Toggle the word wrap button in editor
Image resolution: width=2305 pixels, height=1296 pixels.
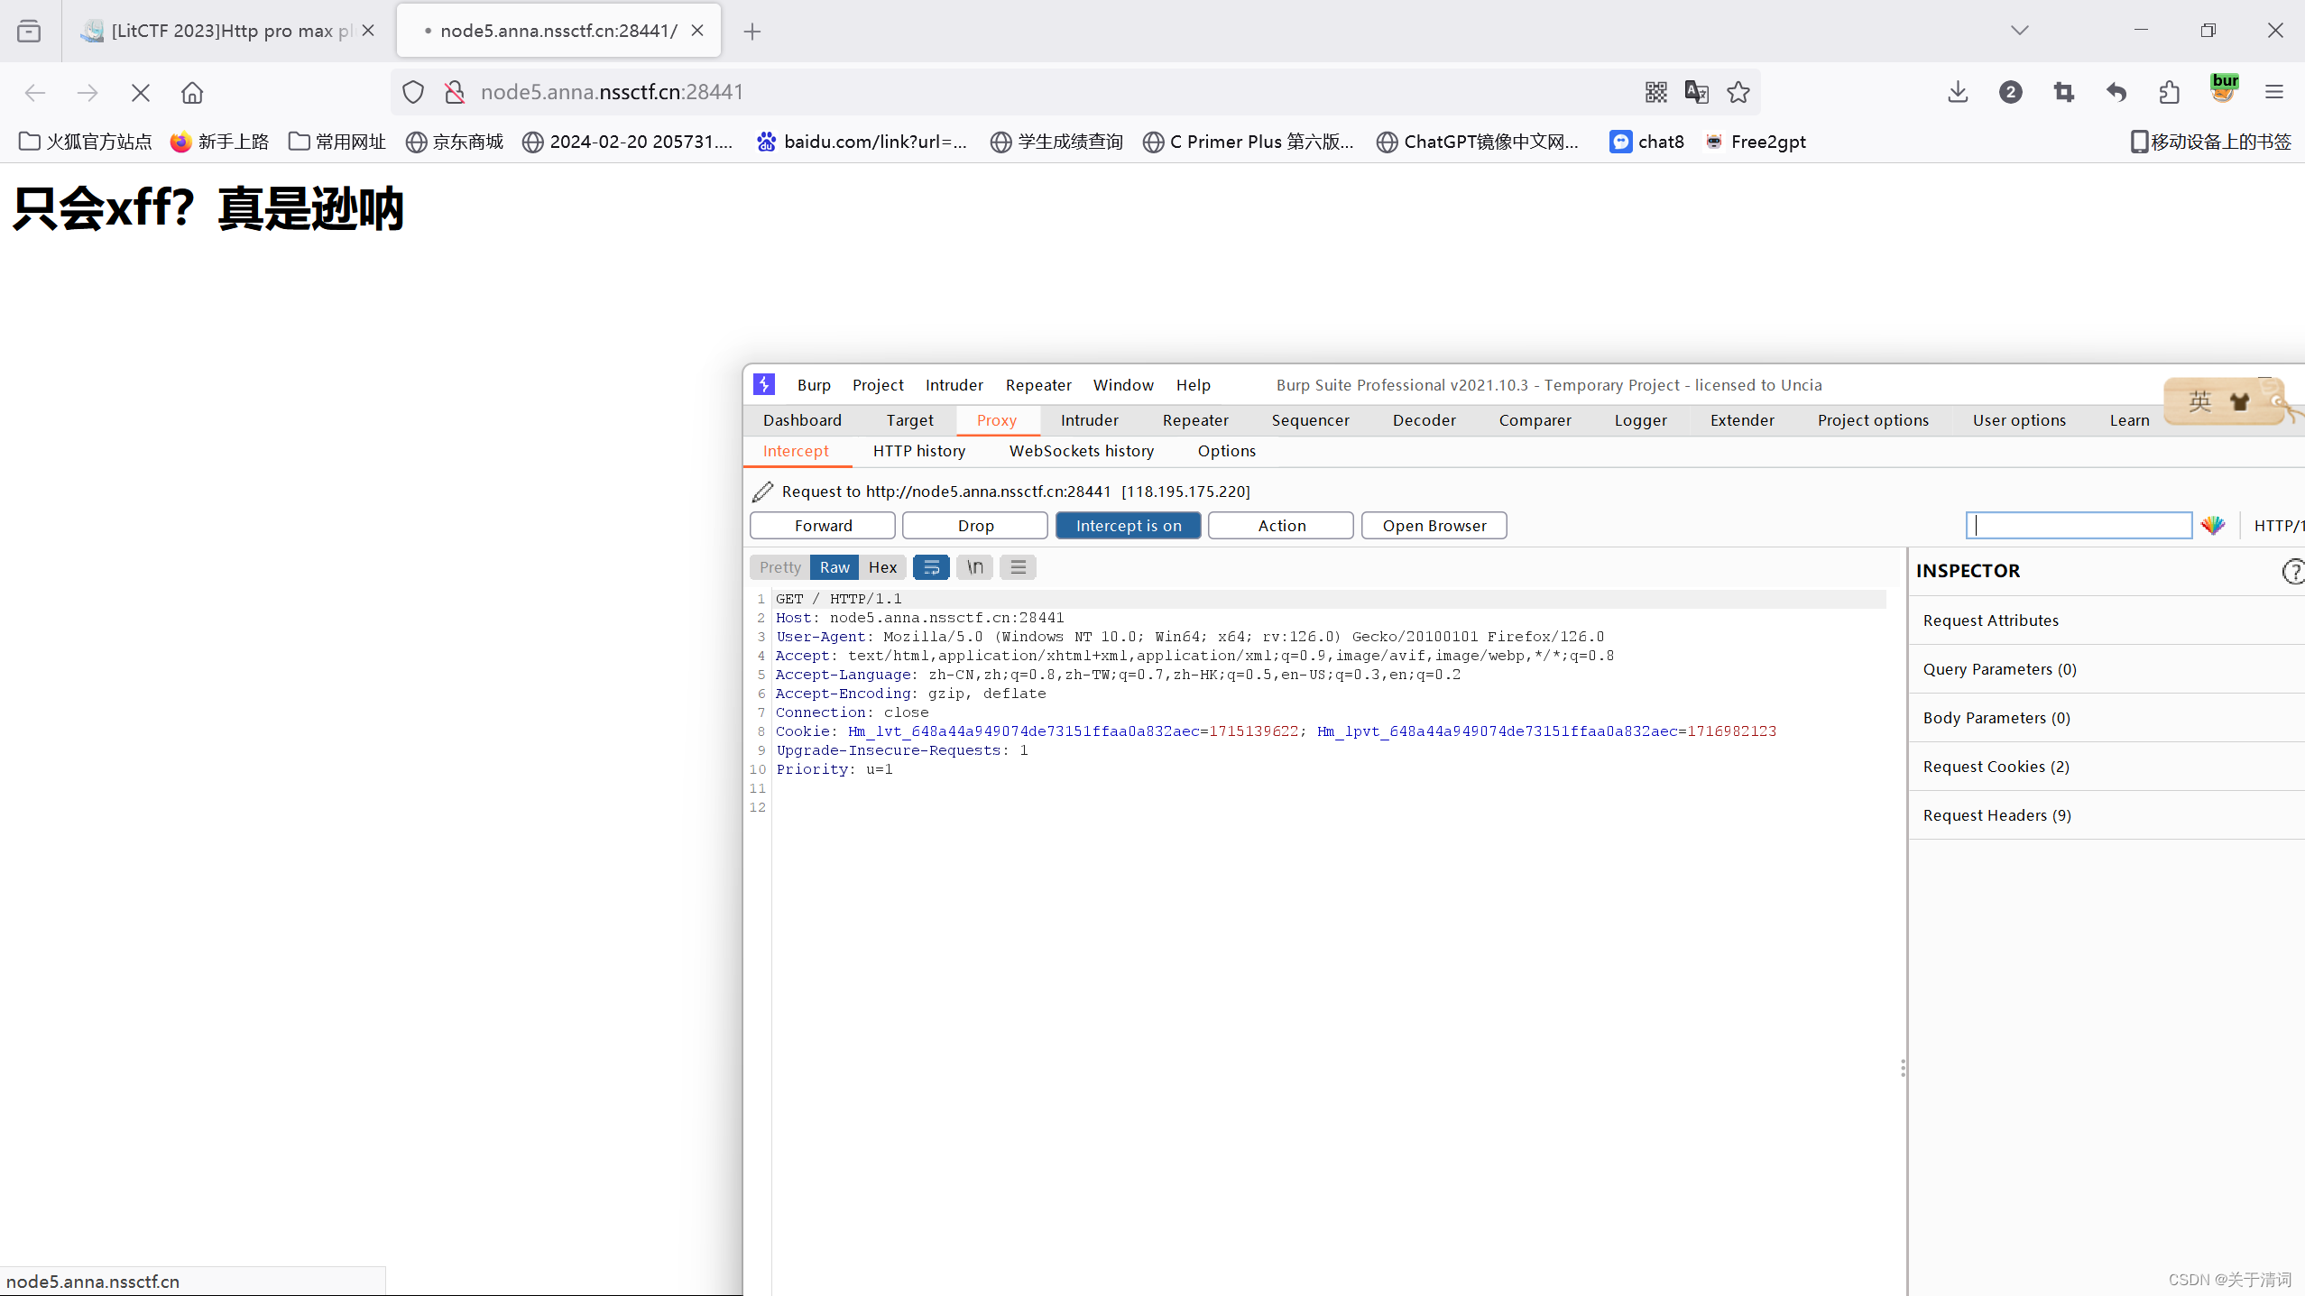pos(931,567)
